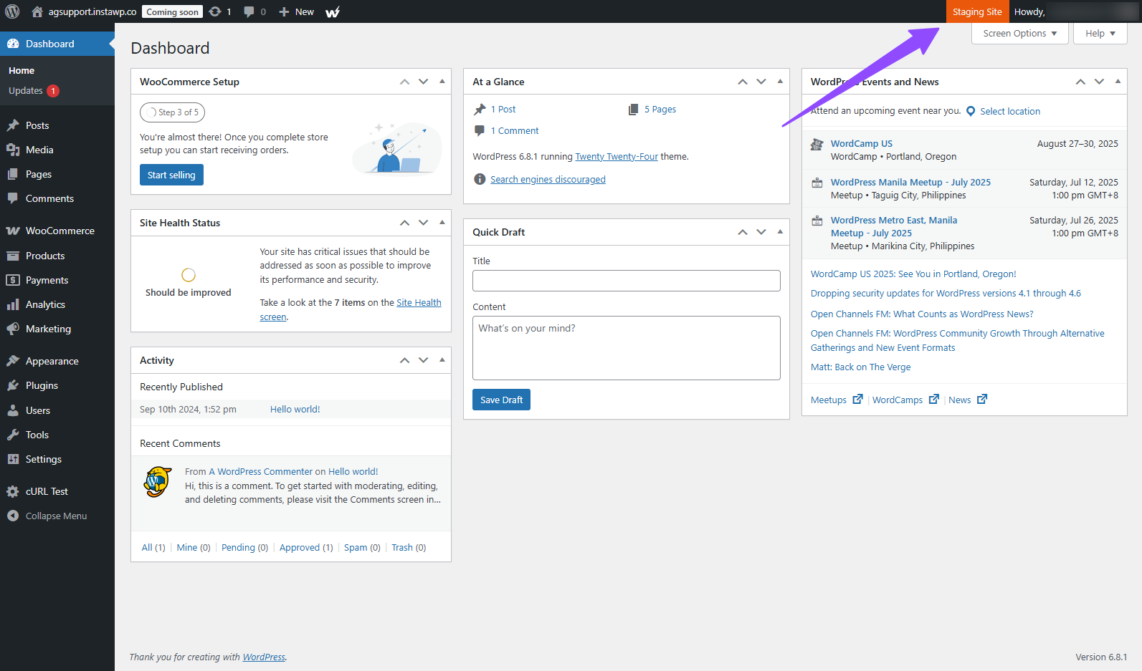Click the home icon beside the site name
This screenshot has width=1142, height=671.
click(37, 11)
